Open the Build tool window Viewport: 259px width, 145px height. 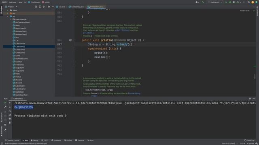pos(91,141)
